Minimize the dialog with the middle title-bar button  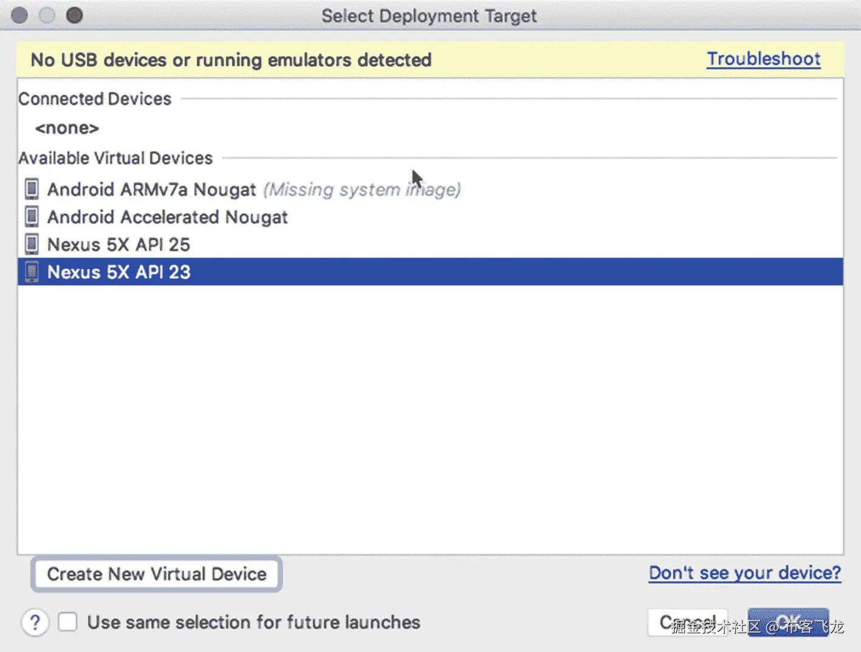point(47,15)
